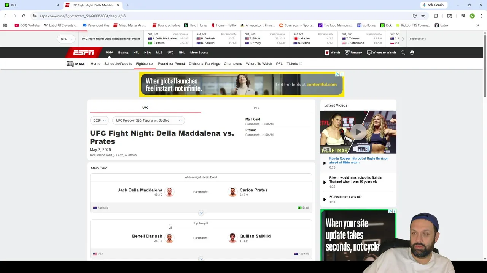Screen dimensions: 487x273
Task: Open Jack Della Maddalena's fighter profile
Action: pos(140,190)
